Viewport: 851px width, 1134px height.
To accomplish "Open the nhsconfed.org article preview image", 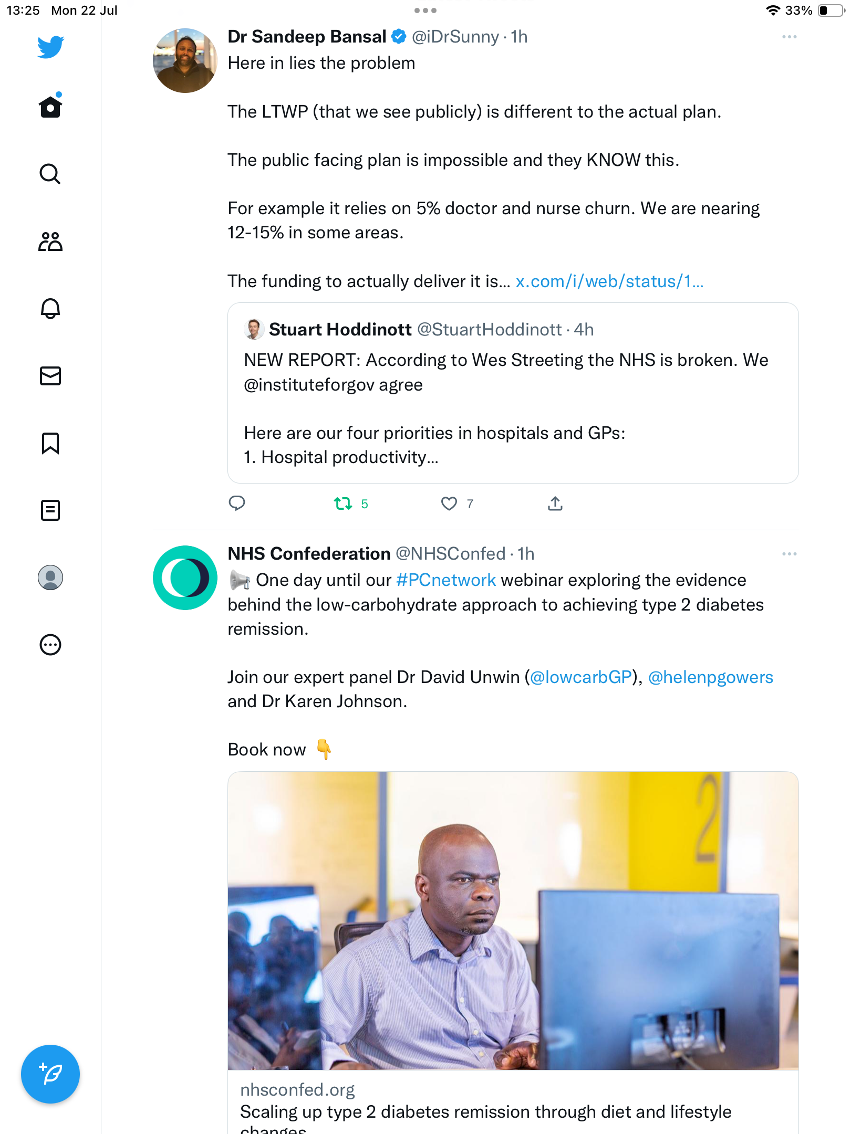I will point(513,921).
